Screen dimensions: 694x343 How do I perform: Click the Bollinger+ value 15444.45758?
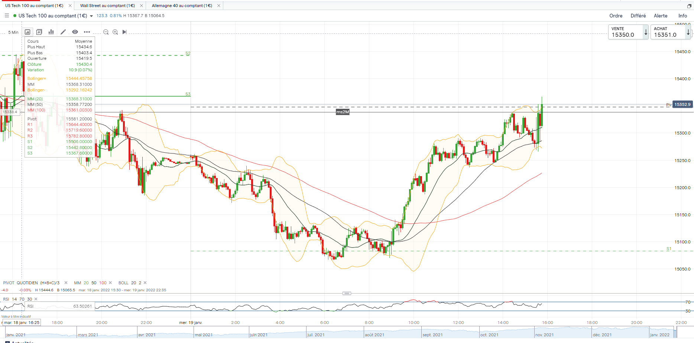pyautogui.click(x=79, y=79)
